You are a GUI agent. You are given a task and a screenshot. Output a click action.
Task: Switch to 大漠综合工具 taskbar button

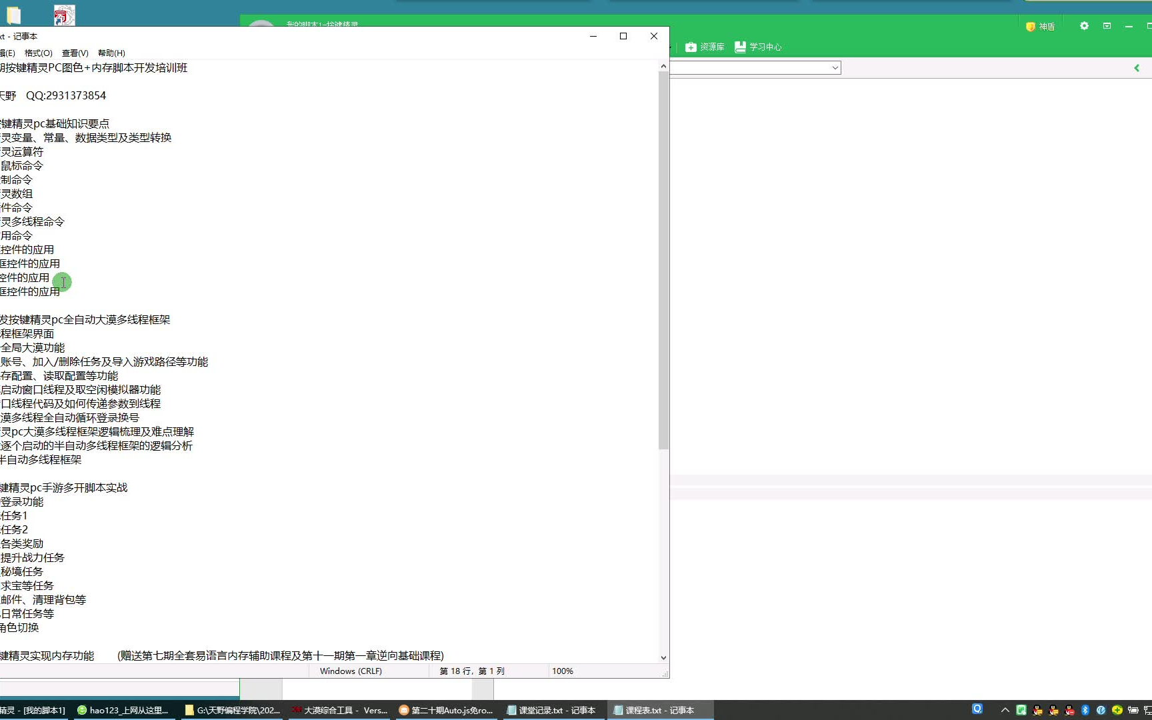pyautogui.click(x=339, y=710)
